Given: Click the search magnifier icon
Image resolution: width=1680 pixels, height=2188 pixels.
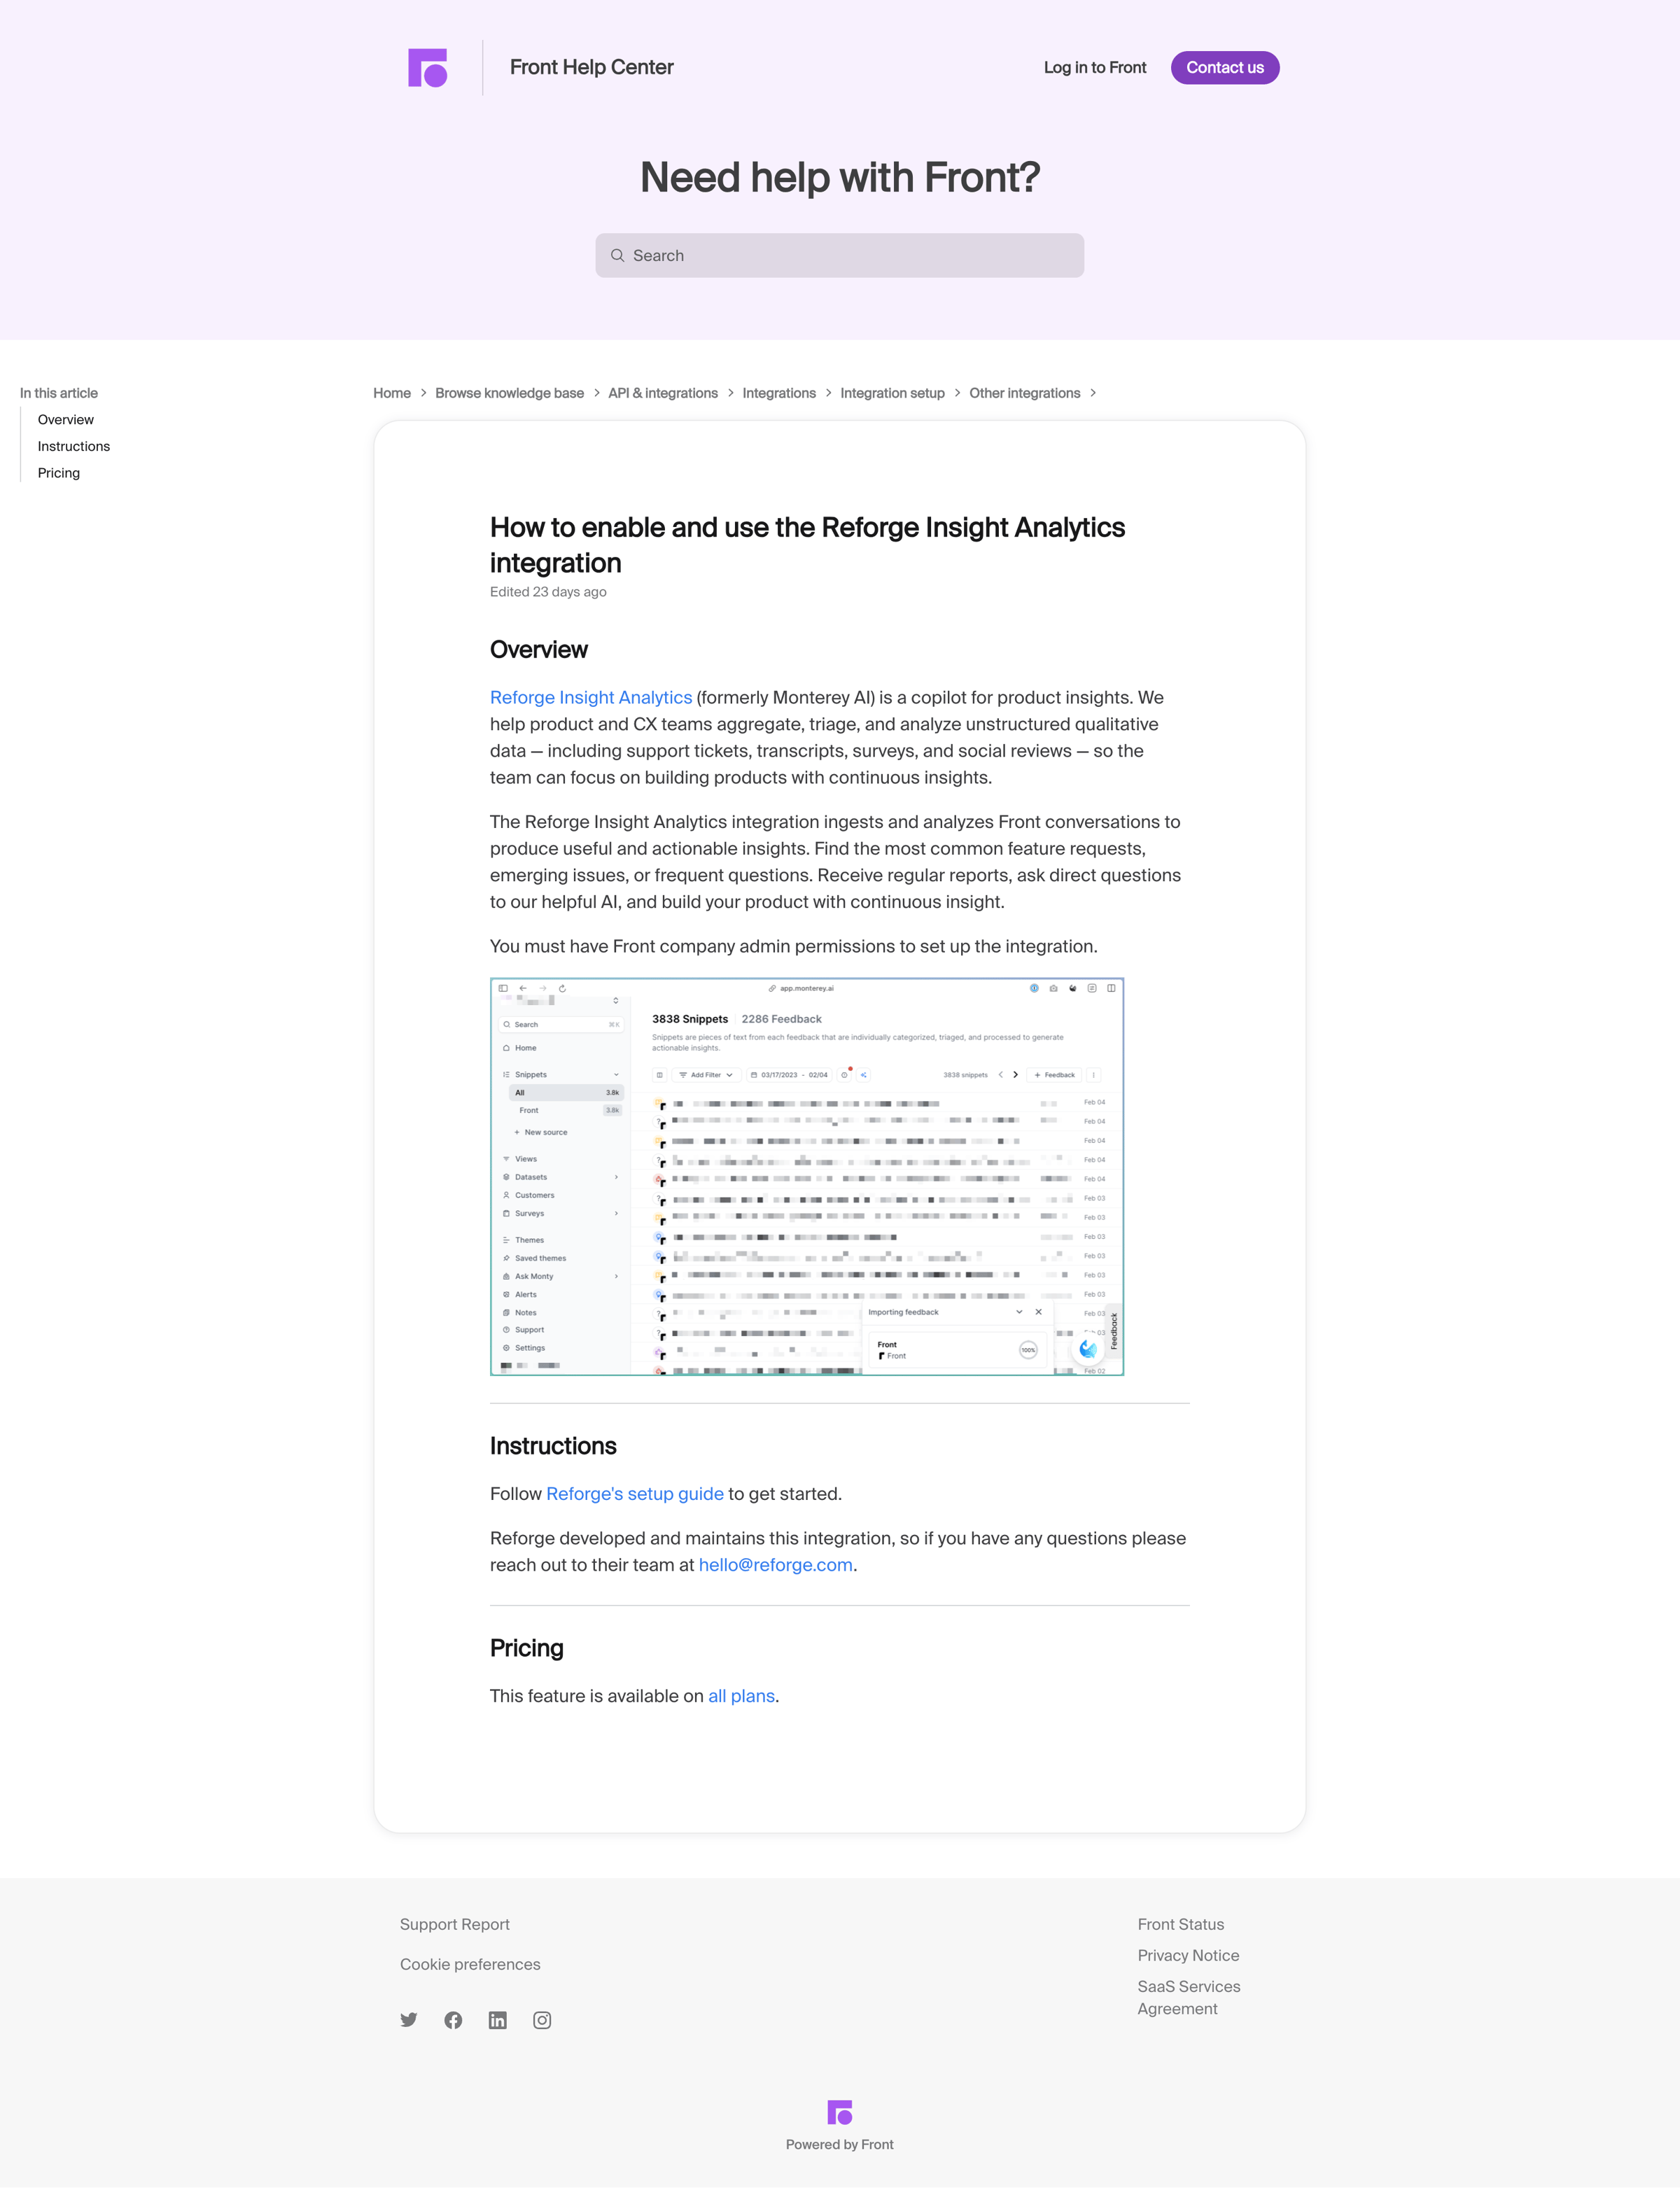Looking at the screenshot, I should coord(617,256).
